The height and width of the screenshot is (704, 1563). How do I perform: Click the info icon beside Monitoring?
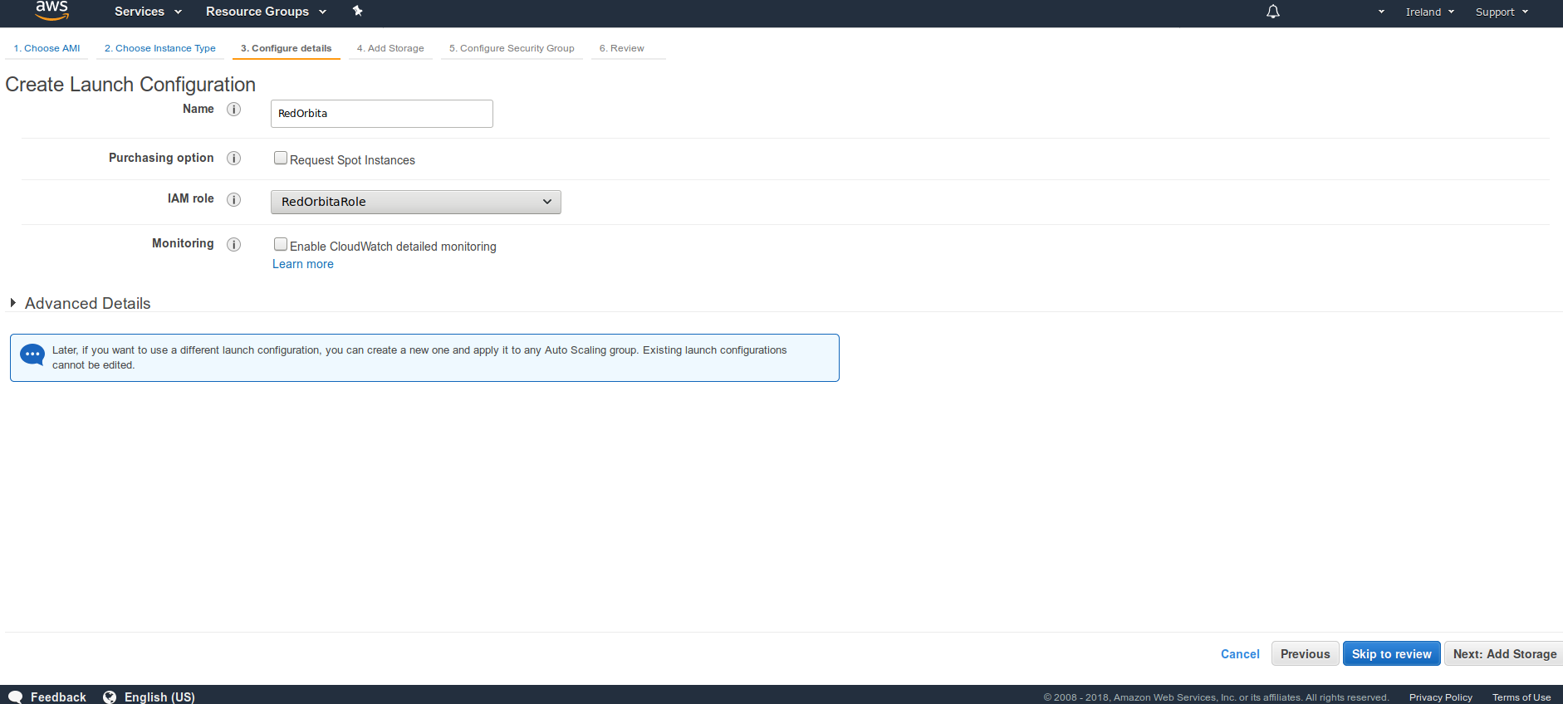234,244
